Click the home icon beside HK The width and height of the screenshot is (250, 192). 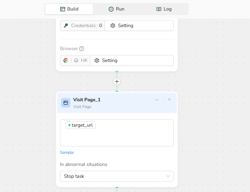click(x=76, y=61)
